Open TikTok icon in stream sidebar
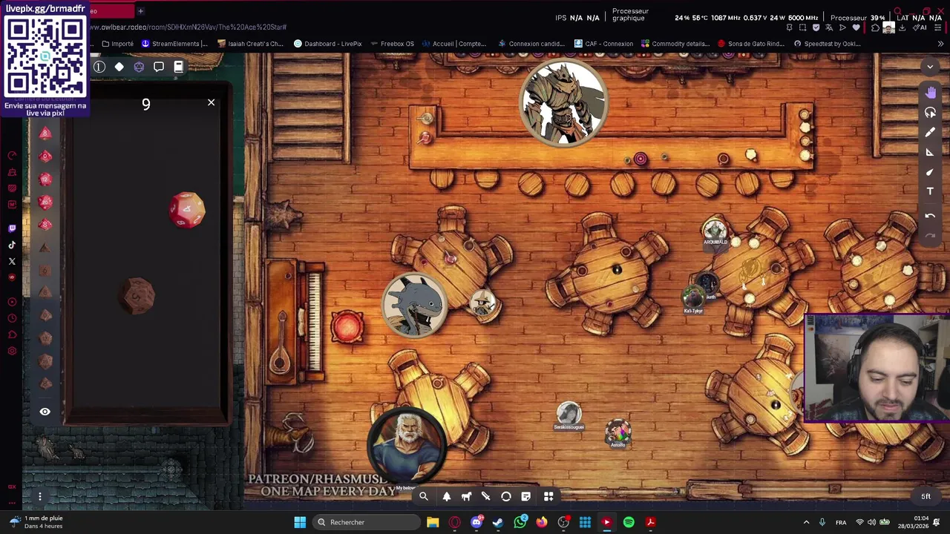950x534 pixels. pyautogui.click(x=12, y=245)
